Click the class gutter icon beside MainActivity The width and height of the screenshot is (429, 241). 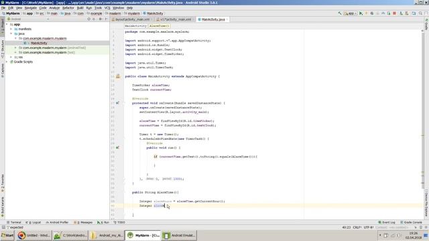[118, 76]
